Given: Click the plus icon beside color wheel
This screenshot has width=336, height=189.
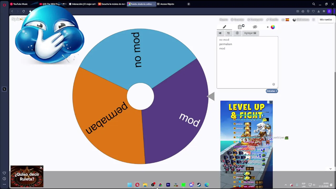Looking at the screenshot, I should pos(268,27).
